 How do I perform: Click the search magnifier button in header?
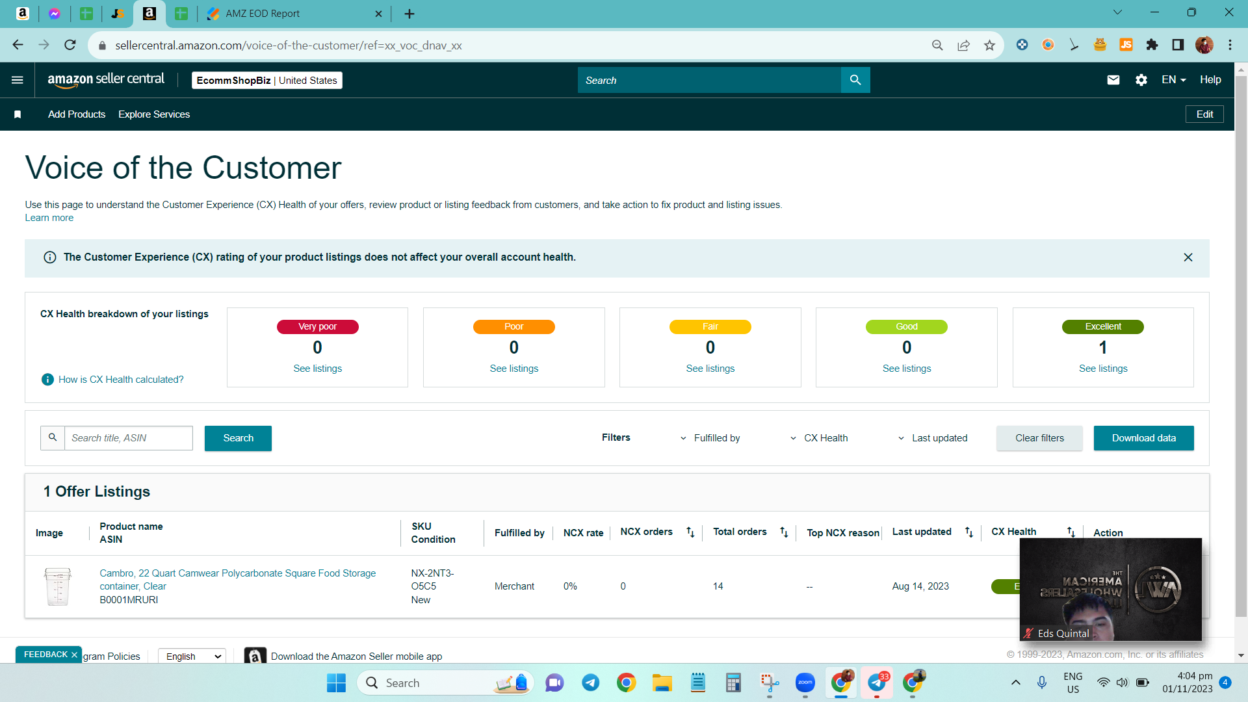coord(855,80)
